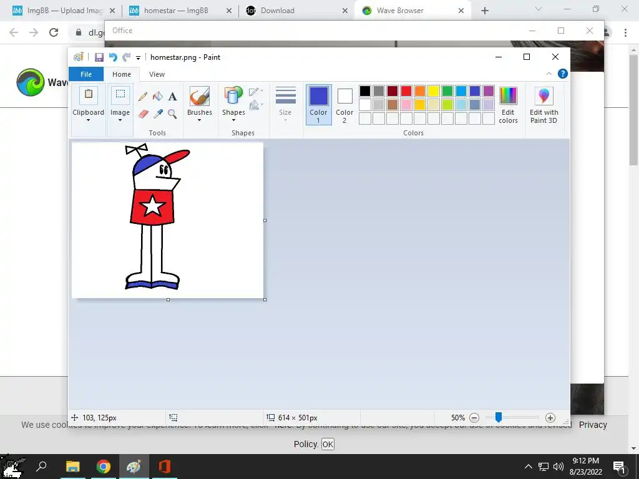639x479 pixels.
Task: Select Color 2 background button
Action: 344,105
